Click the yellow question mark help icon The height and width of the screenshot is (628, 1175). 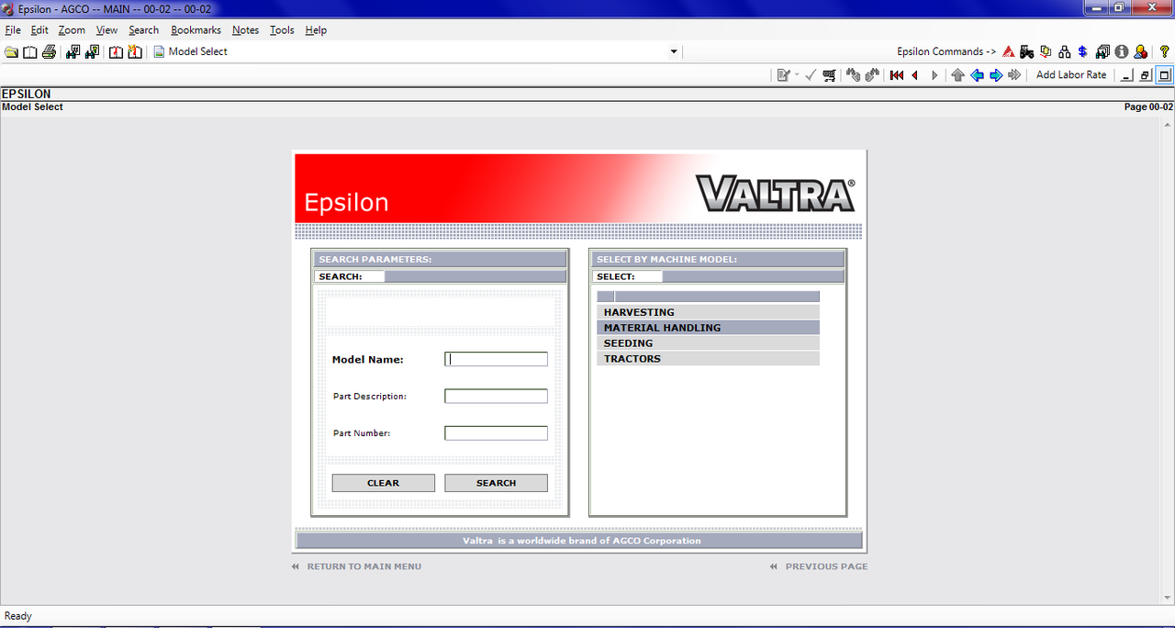click(1165, 51)
